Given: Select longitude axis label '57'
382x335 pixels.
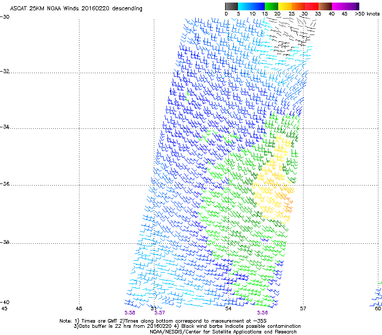Looking at the screenshot, I should pyautogui.click(x=303, y=309).
